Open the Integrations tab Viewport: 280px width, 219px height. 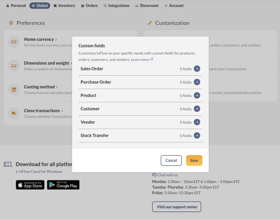[116, 5]
